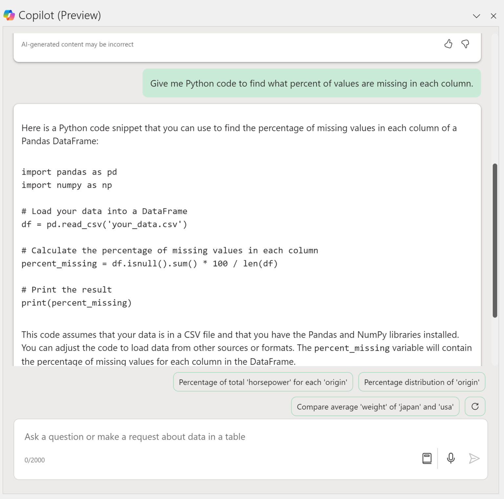Refresh the suggested prompts

(x=475, y=406)
